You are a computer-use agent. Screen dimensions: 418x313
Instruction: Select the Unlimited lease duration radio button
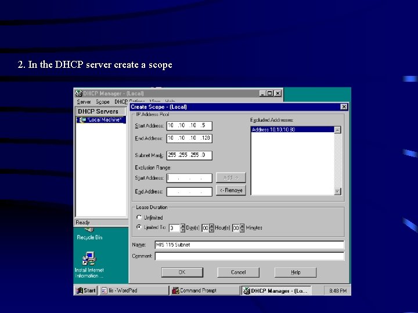(x=139, y=217)
